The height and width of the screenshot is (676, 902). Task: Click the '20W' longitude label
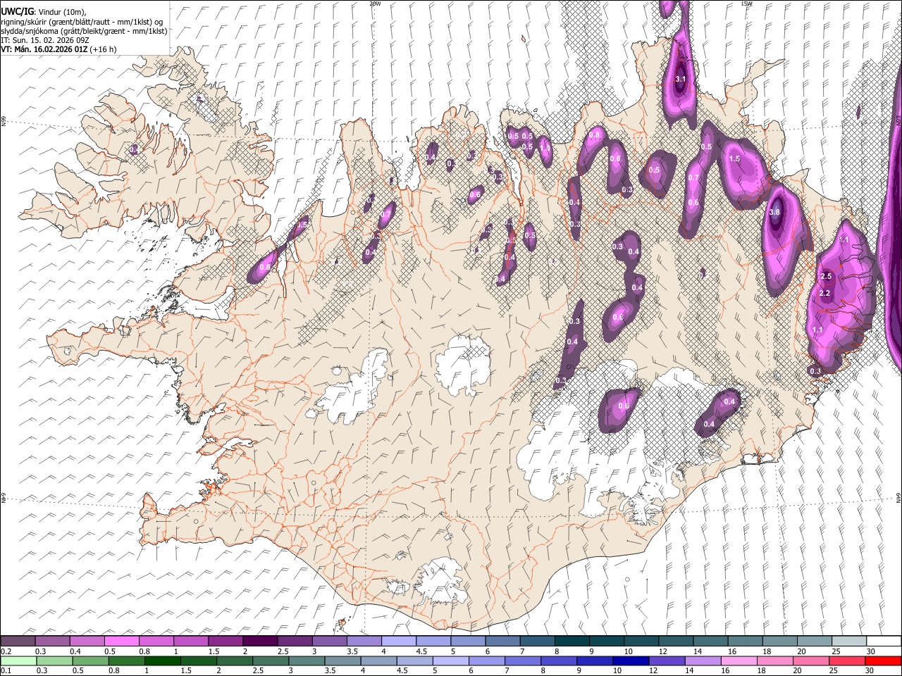tap(375, 4)
